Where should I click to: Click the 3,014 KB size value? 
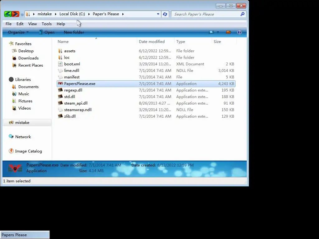[226, 71]
